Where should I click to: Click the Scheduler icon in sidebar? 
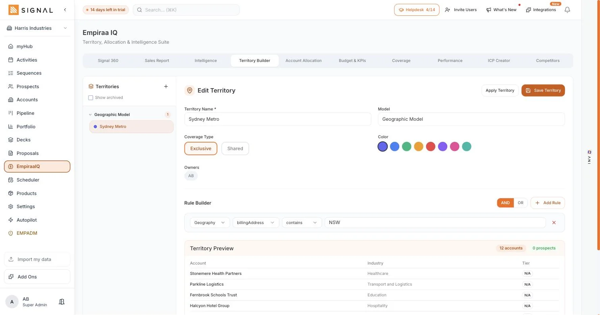point(11,180)
